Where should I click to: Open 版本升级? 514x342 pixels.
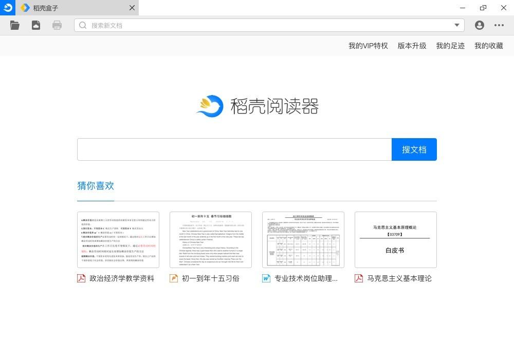click(412, 46)
